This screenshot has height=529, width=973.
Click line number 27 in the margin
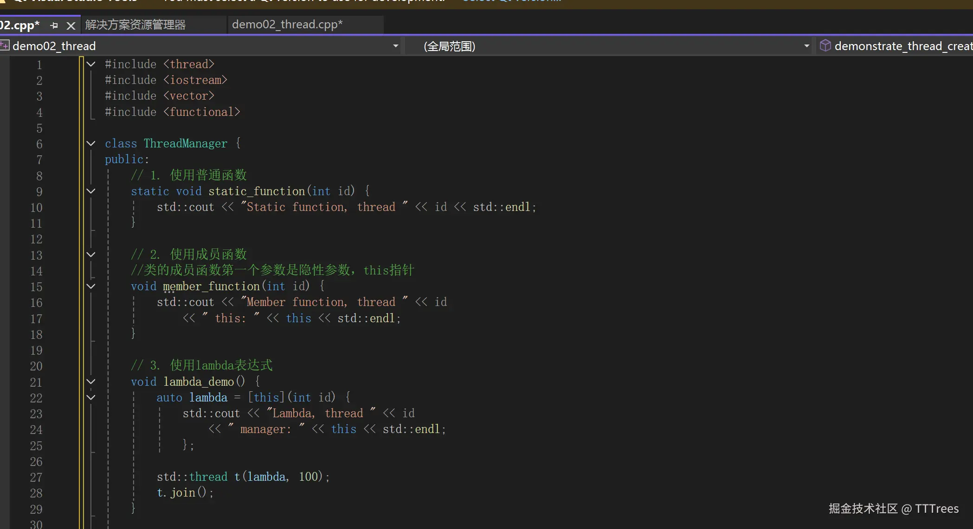36,477
